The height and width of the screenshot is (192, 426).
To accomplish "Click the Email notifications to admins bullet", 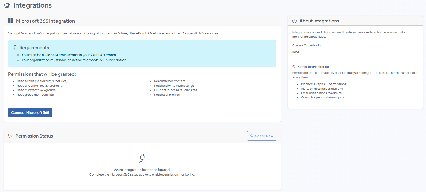I will pyautogui.click(x=319, y=93).
